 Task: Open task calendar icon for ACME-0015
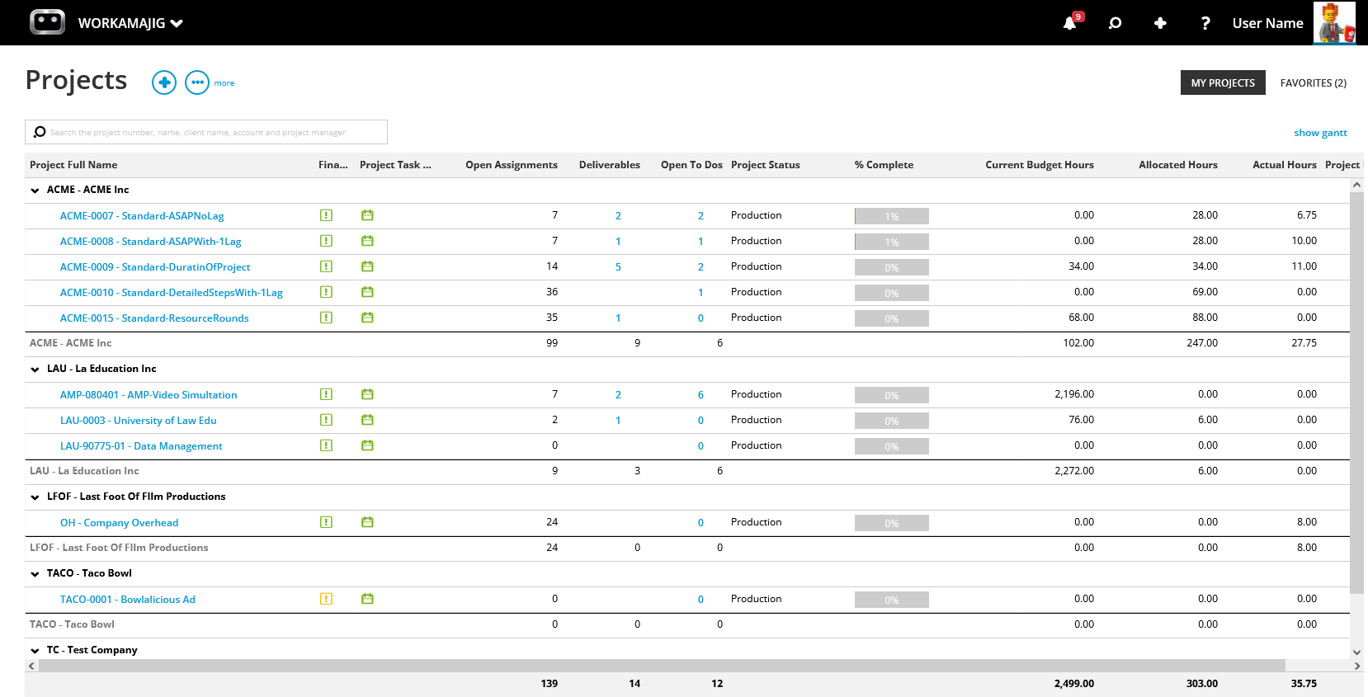coord(367,318)
